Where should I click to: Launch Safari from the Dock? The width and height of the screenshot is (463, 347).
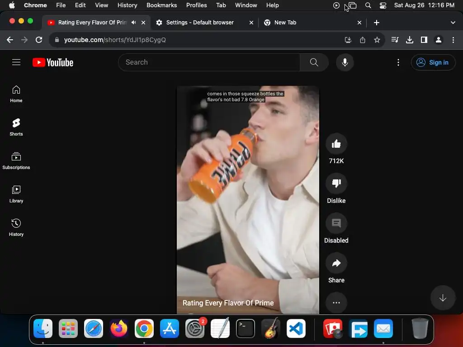(94, 328)
